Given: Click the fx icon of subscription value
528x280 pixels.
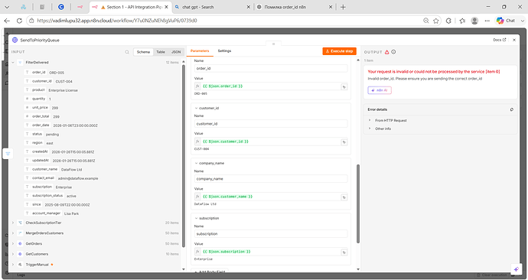Looking at the screenshot, I should (198, 252).
